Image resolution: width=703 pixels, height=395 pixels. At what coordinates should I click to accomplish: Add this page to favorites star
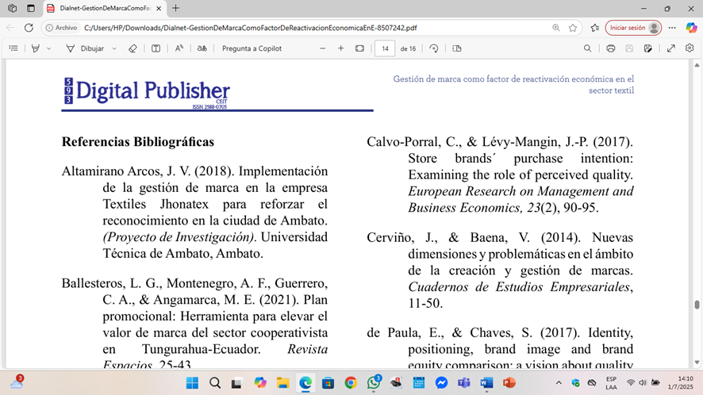(573, 28)
